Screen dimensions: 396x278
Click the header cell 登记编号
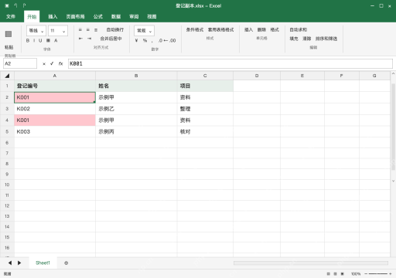click(55, 86)
